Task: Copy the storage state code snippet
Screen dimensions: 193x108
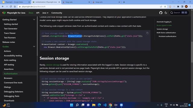Action: 147,33
